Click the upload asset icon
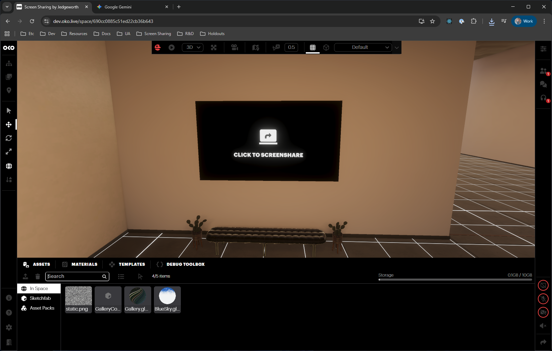 coord(25,277)
